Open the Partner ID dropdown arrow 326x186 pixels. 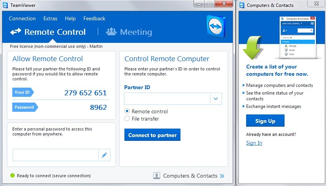click(x=216, y=99)
